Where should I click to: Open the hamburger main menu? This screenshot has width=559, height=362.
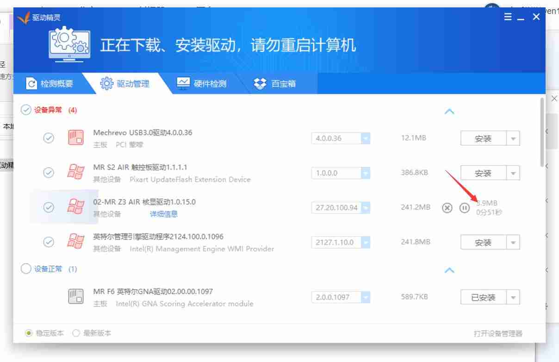(508, 17)
